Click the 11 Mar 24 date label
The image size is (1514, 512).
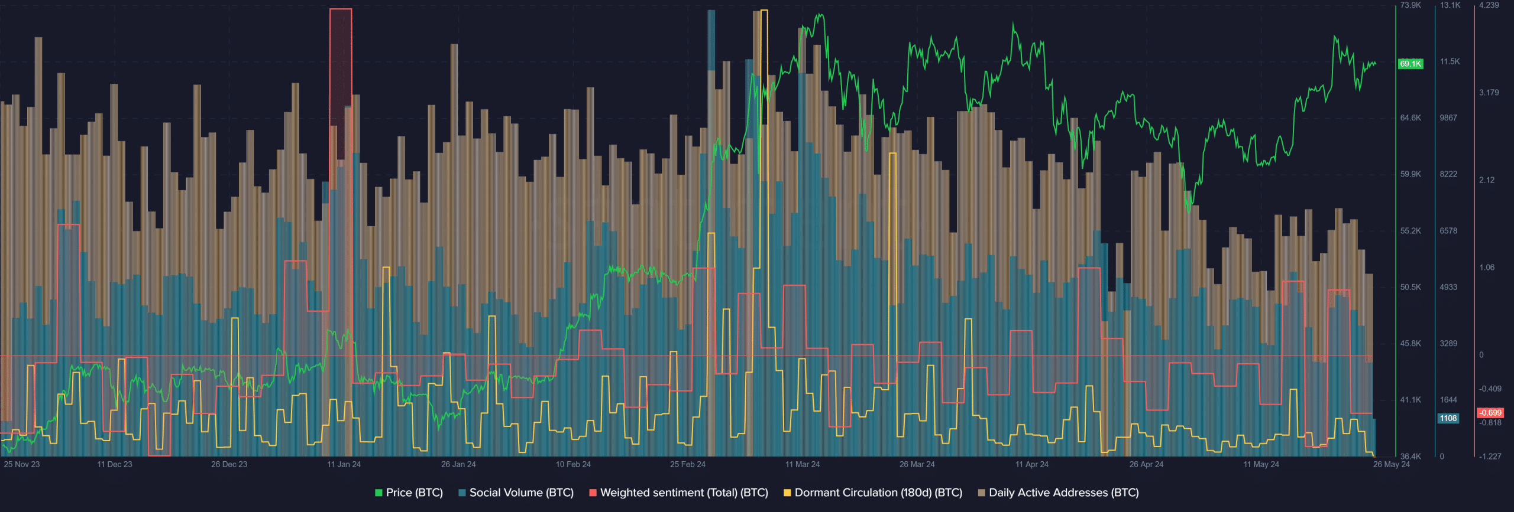(803, 464)
